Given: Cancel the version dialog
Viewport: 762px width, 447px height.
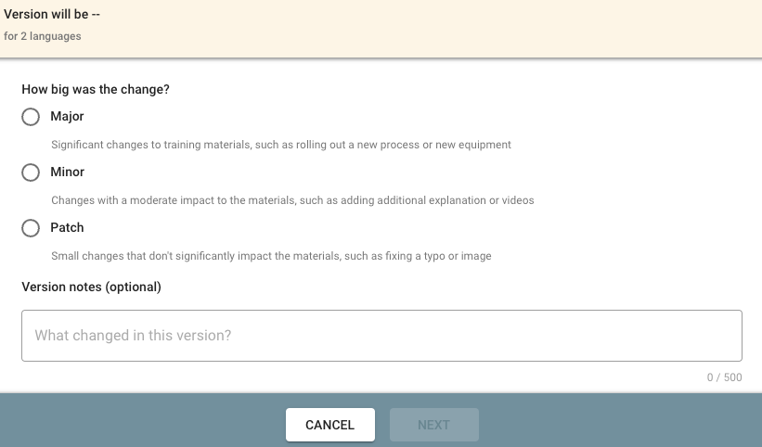Looking at the screenshot, I should (330, 425).
